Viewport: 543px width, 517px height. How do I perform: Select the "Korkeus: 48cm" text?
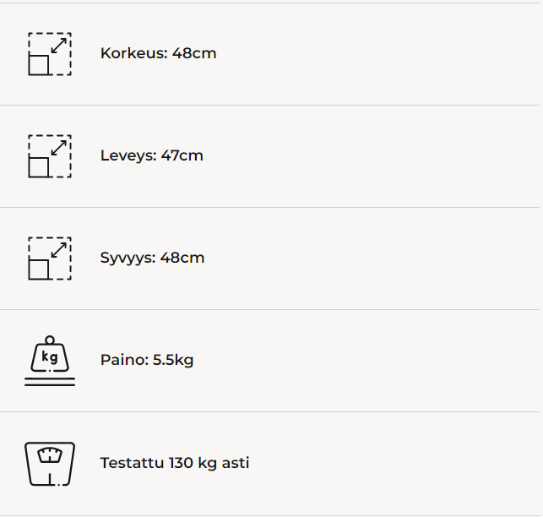[x=158, y=53]
